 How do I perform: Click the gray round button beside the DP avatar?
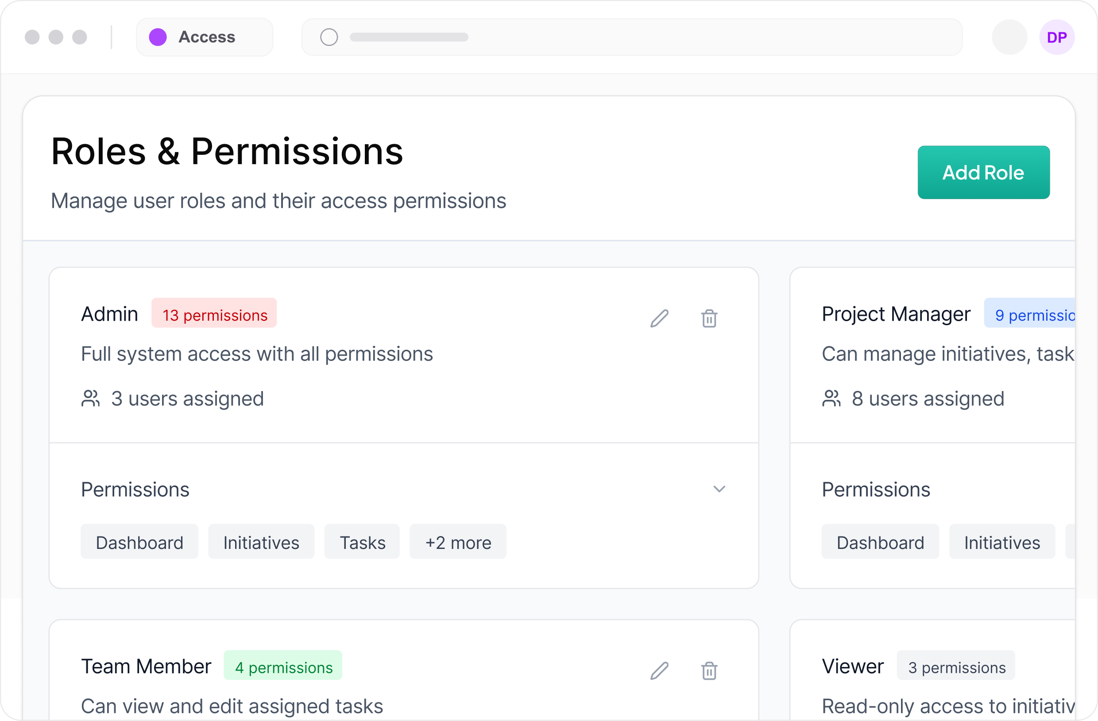[1009, 37]
